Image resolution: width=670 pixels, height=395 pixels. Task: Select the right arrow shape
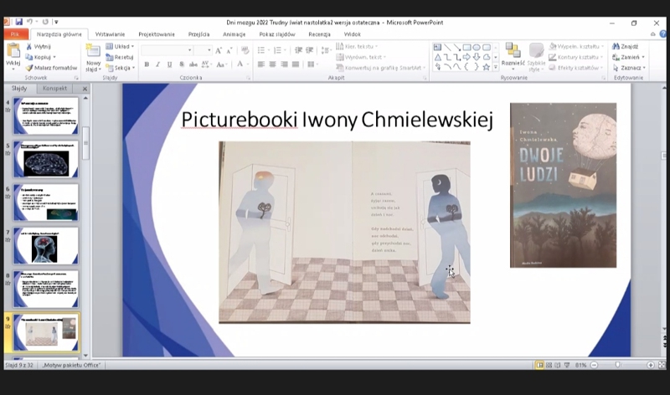tap(466, 57)
